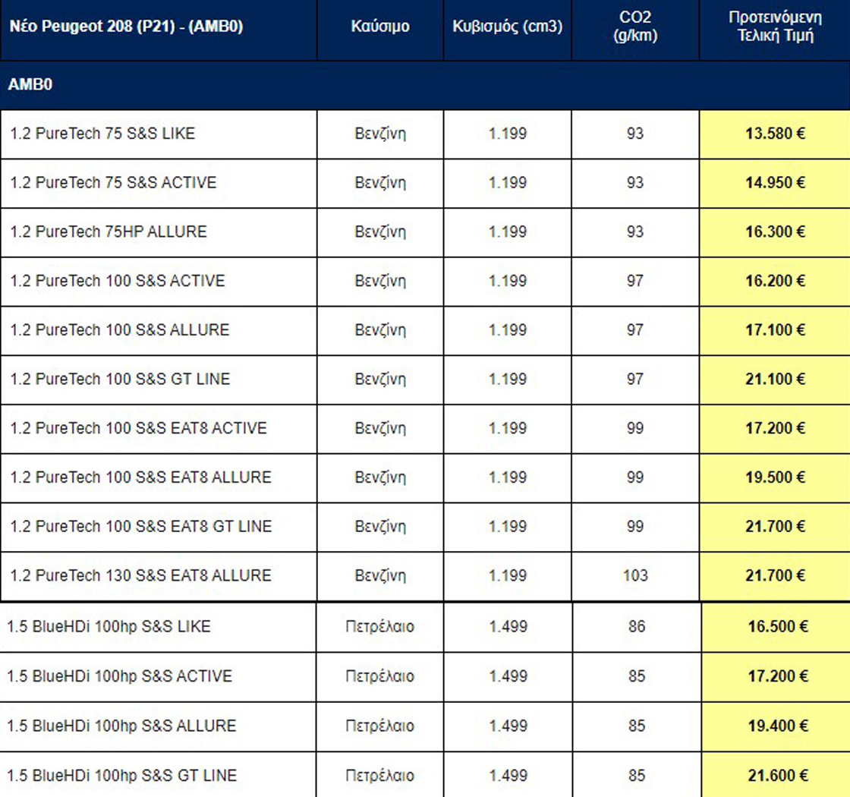850x797 pixels.
Task: Click CO2 value 97 in 100 S&S ACTIVE row
Action: point(635,280)
